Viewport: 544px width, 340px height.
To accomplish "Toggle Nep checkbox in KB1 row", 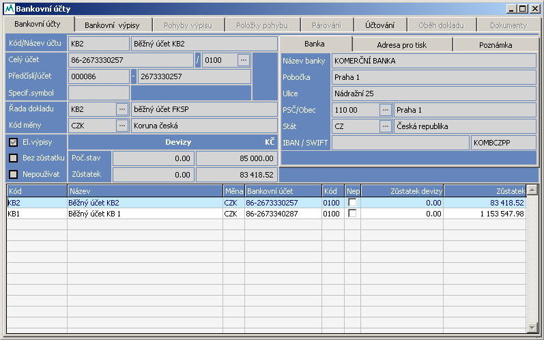I will 352,214.
